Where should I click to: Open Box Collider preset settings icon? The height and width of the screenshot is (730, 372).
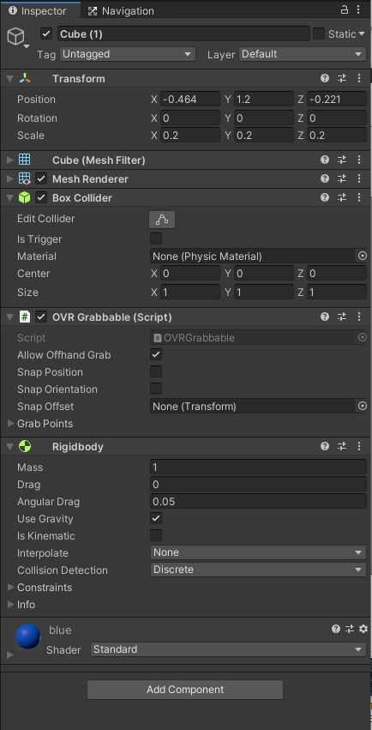tap(342, 198)
